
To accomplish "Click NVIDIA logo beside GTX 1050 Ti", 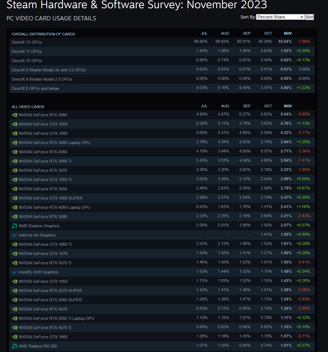I will tap(15, 180).
